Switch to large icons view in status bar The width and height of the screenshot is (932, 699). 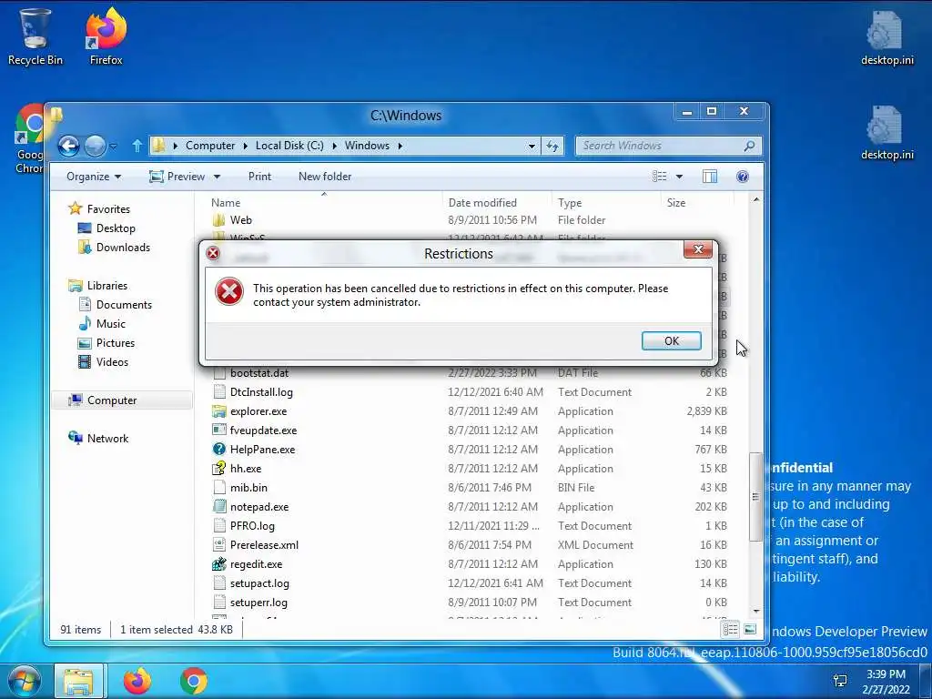point(750,629)
